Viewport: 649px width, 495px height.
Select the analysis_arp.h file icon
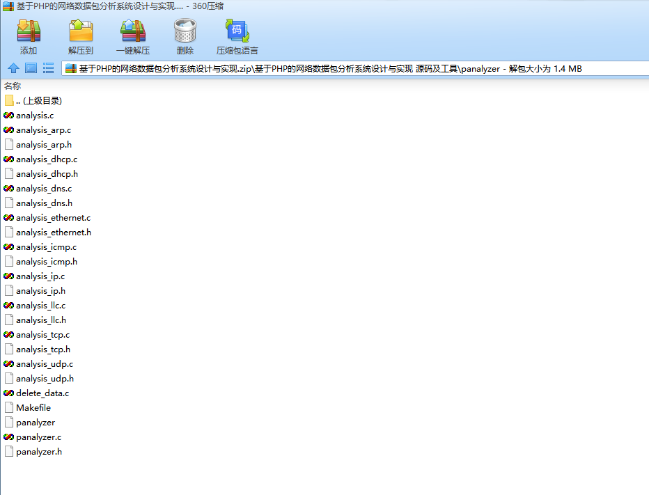(x=8, y=144)
